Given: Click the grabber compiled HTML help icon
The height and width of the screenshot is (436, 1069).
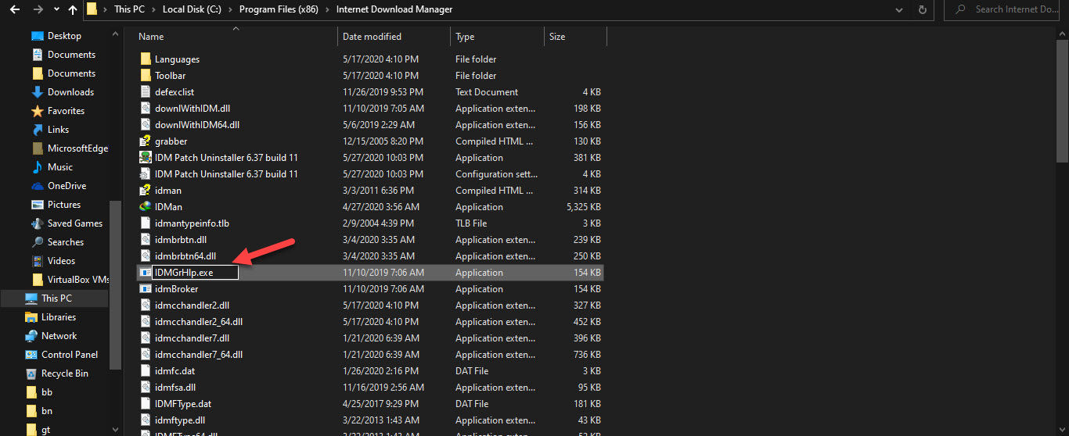Looking at the screenshot, I should point(145,141).
